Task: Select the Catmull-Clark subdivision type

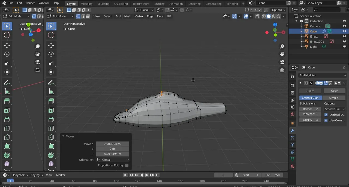Action: click(x=311, y=98)
